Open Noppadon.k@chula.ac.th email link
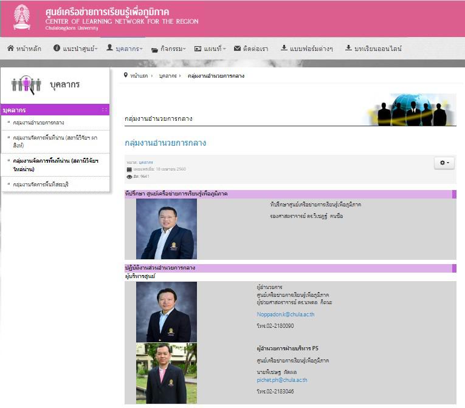The width and height of the screenshot is (465, 408). tap(285, 314)
